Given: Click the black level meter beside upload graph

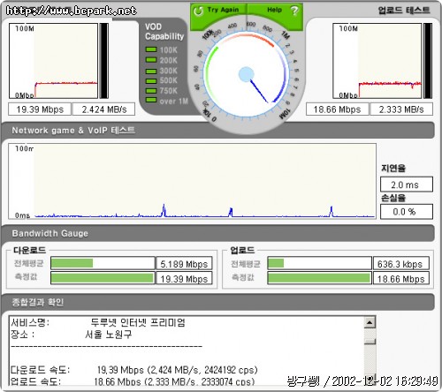Looking at the screenshot, I should [x=428, y=61].
